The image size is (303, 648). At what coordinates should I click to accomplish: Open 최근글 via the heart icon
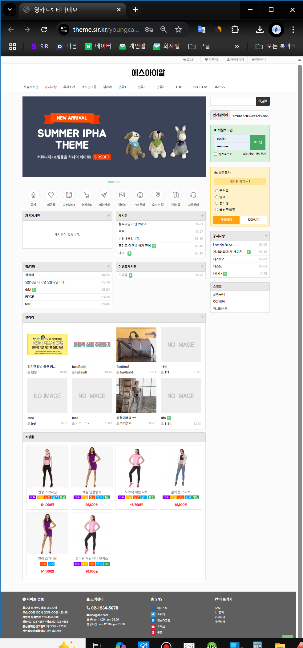[51, 195]
